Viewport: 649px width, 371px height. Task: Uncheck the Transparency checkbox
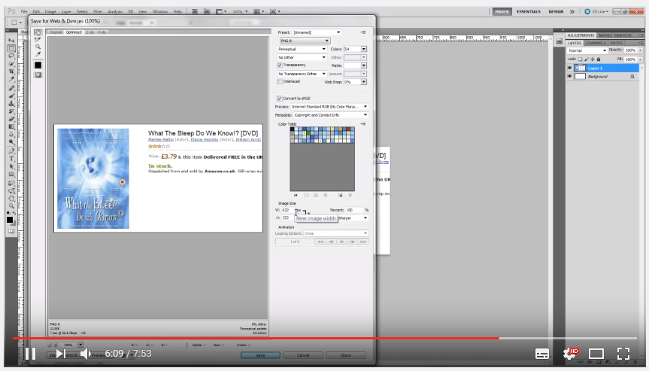(281, 65)
